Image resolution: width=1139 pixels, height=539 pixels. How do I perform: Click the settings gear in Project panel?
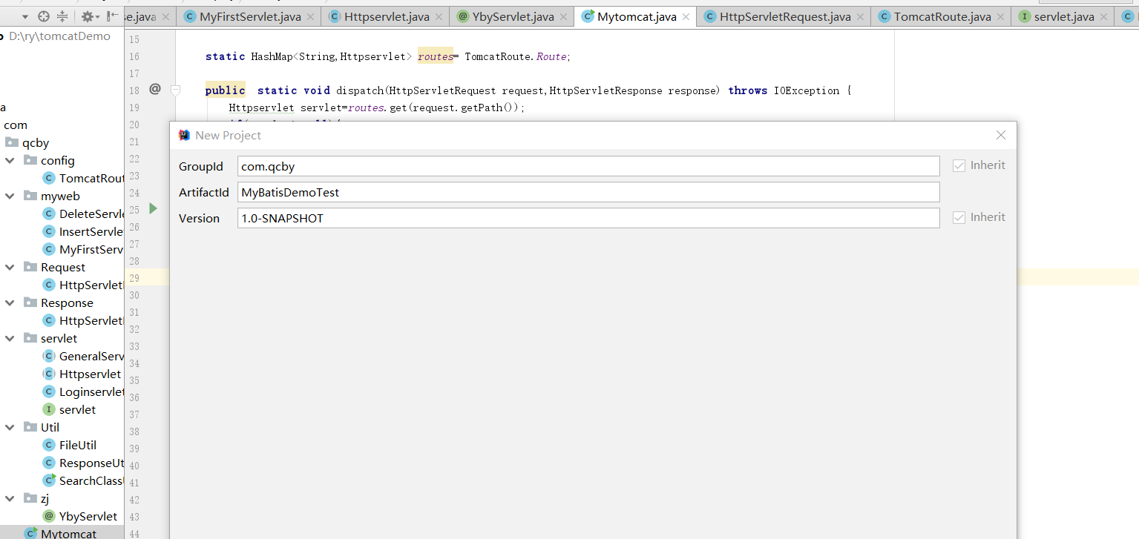[x=88, y=16]
